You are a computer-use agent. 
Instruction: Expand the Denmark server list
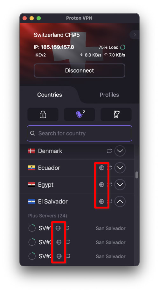(x=120, y=151)
